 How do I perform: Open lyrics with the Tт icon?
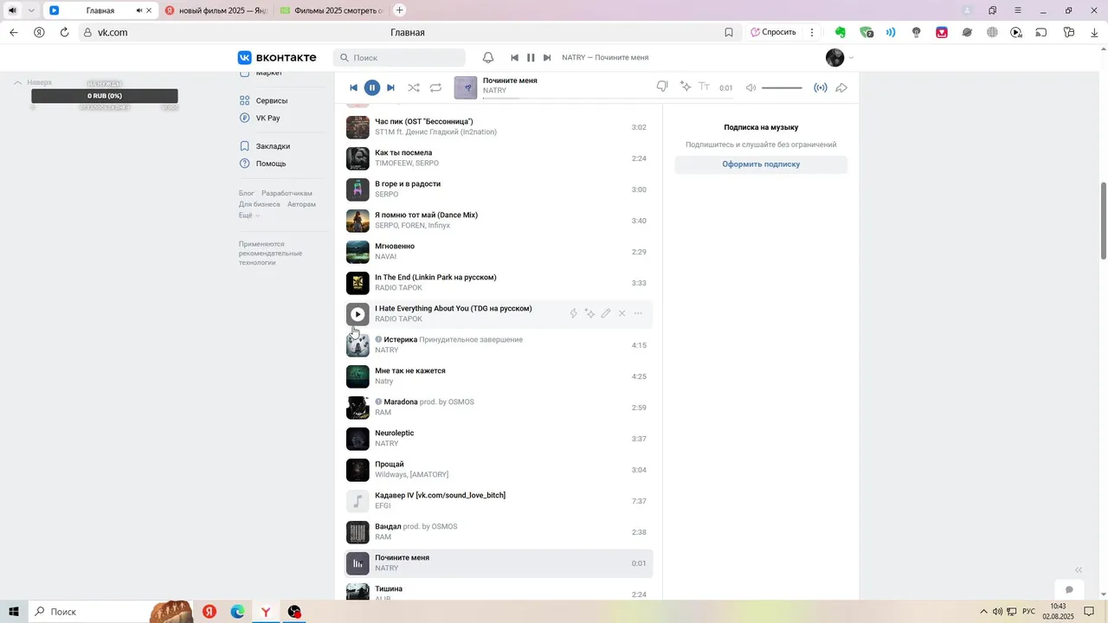click(x=705, y=87)
